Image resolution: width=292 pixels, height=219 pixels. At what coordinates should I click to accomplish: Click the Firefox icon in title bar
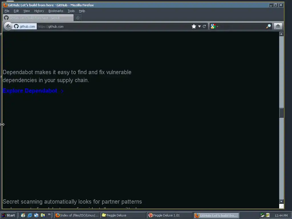click(5, 5)
